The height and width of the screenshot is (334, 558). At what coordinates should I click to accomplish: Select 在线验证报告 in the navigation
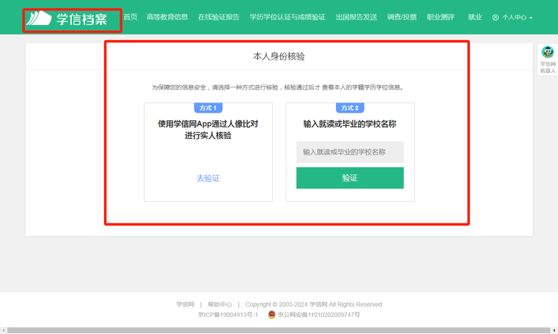pyautogui.click(x=218, y=17)
